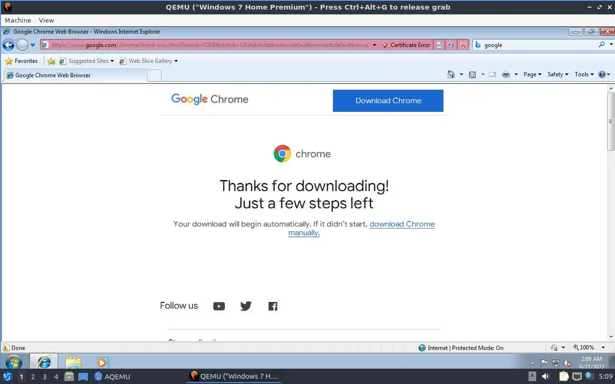Open the recent pages dropdown next to Forward
Image resolution: width=615 pixels, height=384 pixels.
(x=33, y=45)
